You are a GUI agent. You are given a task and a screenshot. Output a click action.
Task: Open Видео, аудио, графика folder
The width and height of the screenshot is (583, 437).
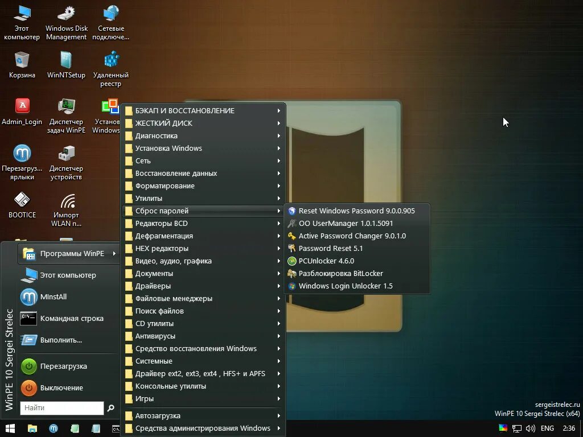203,261
